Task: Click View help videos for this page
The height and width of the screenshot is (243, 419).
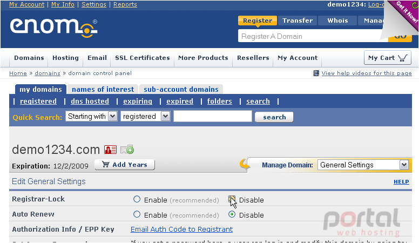Action: [367, 73]
